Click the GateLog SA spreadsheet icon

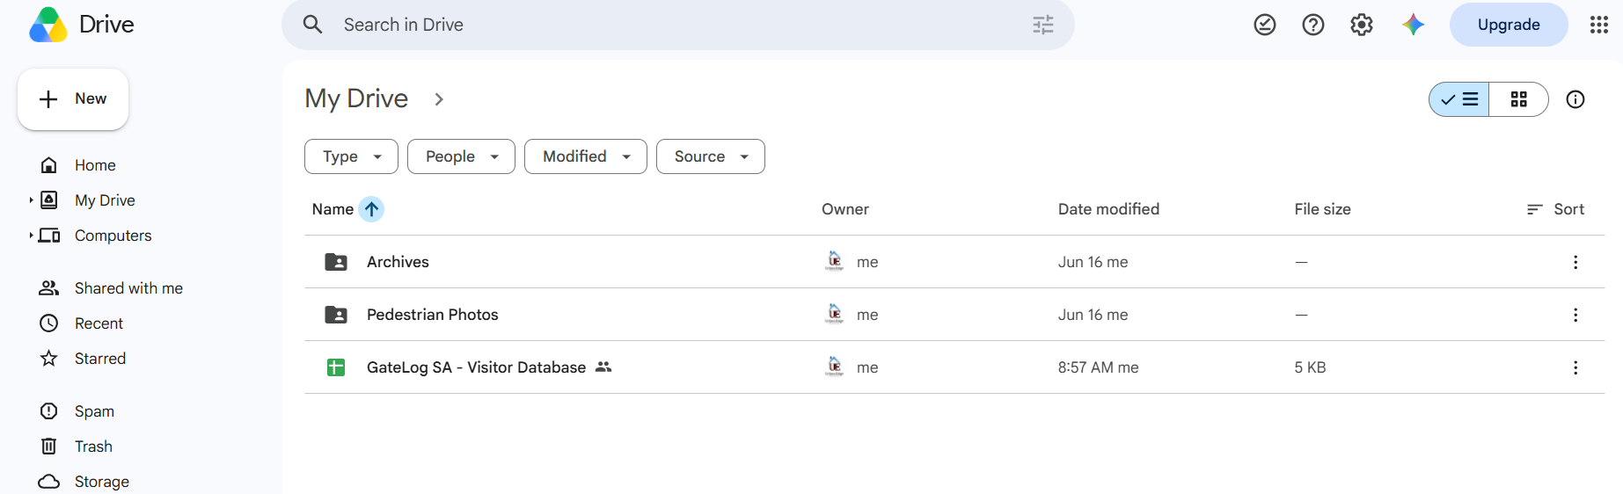(336, 367)
